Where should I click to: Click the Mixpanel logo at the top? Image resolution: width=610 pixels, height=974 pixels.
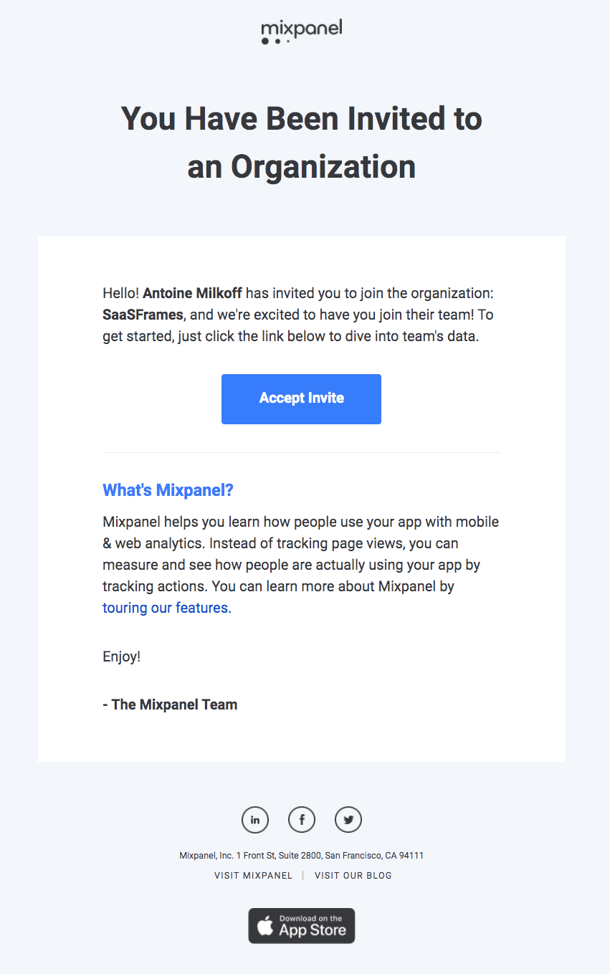coord(301,30)
